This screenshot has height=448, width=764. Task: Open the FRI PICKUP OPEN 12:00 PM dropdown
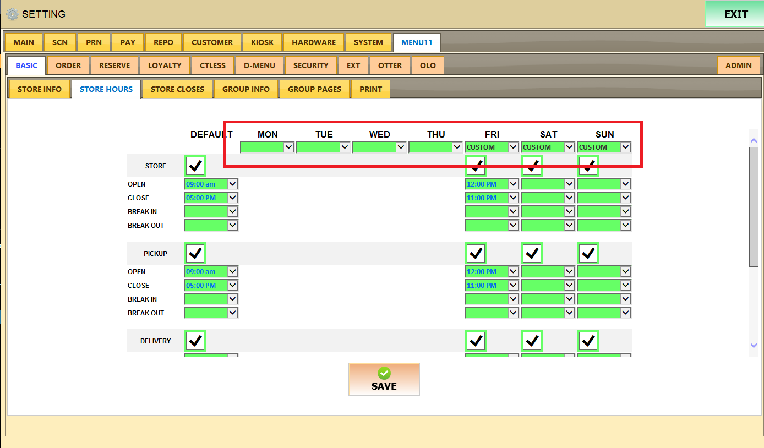pyautogui.click(x=492, y=271)
